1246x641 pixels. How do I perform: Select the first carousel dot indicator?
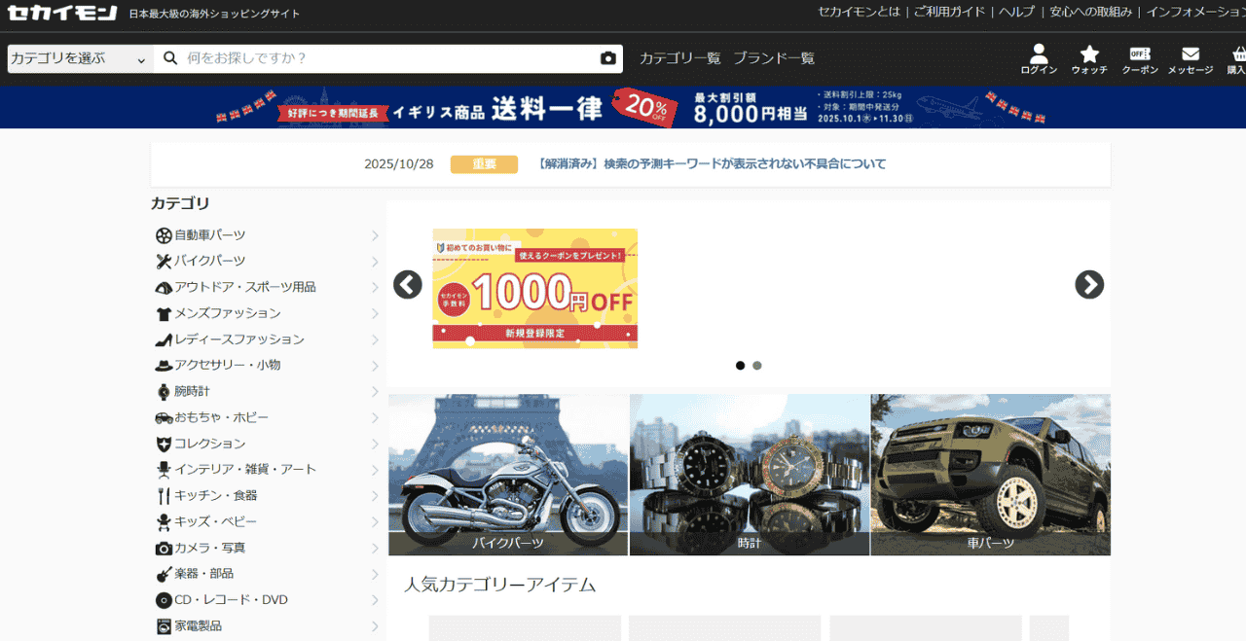[x=740, y=366]
